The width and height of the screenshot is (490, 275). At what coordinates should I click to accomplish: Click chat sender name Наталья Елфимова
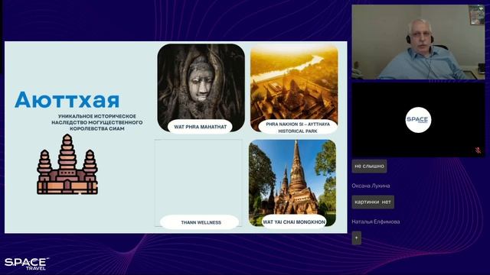click(376, 222)
